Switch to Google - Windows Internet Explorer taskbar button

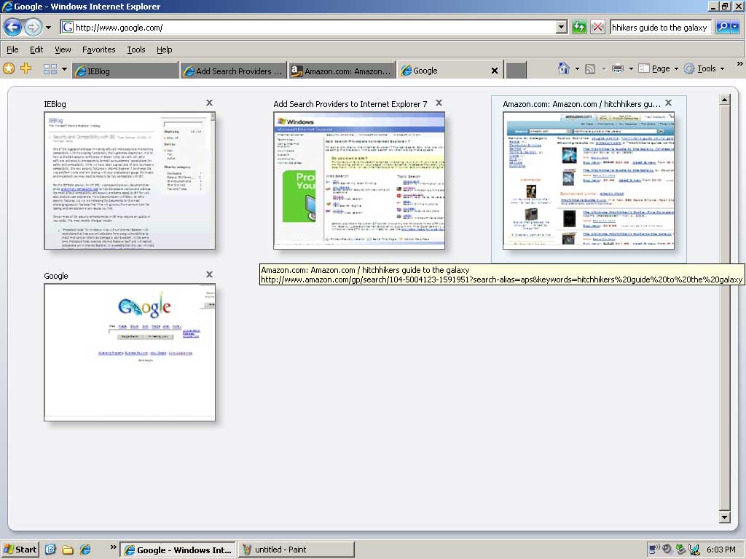(x=178, y=550)
